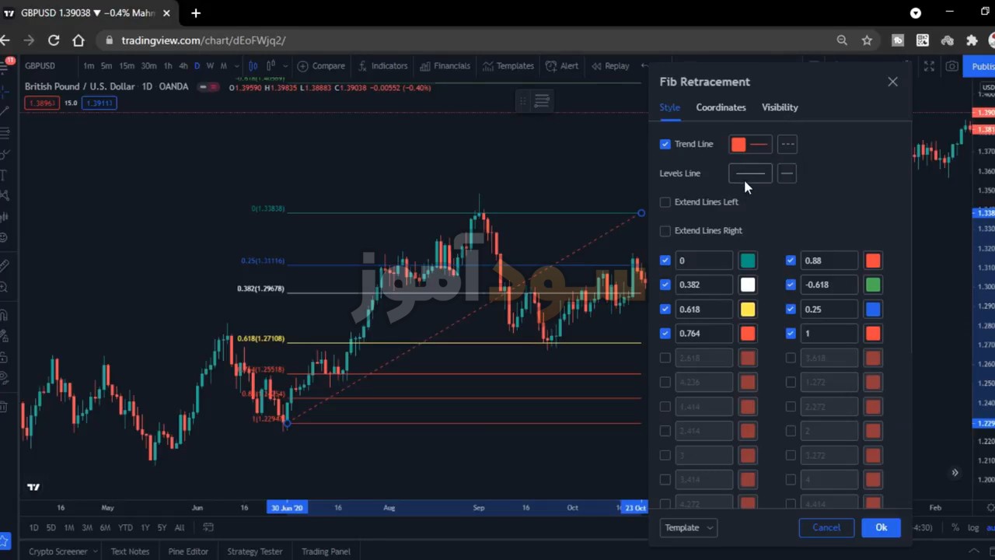Viewport: 995px width, 560px height.
Task: Change the green color of level -0.618
Action: [x=873, y=285]
